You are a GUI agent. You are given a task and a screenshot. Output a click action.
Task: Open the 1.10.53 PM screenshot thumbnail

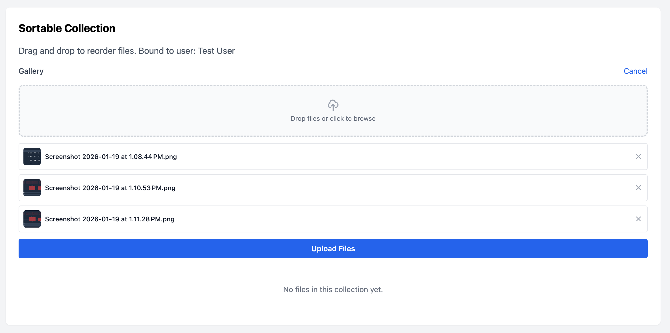point(32,188)
